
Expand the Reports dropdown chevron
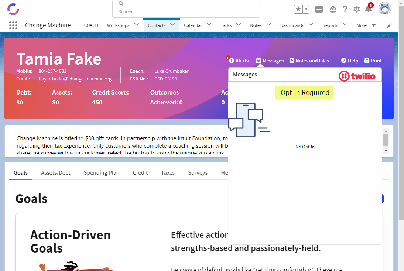345,24
